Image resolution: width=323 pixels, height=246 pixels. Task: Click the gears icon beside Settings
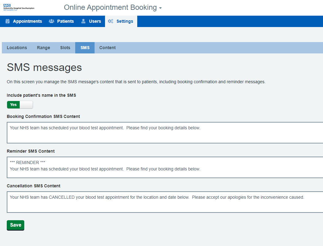pos(111,21)
